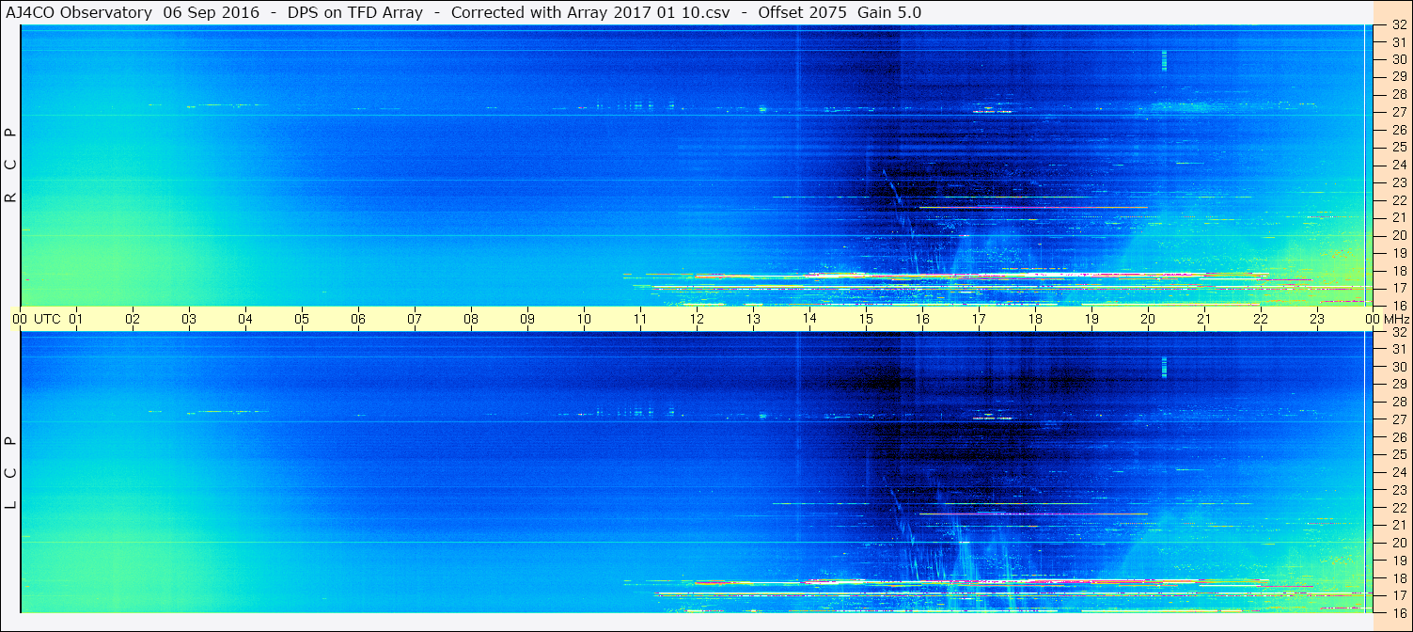Image resolution: width=1413 pixels, height=632 pixels.
Task: Select hour "13" on the UTC axis
Action: (x=753, y=319)
